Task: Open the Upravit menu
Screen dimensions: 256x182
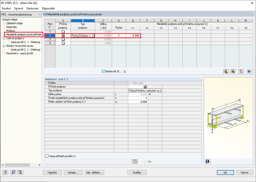Action: (19, 8)
